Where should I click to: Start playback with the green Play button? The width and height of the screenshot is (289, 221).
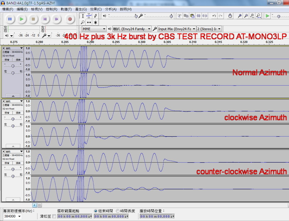22,19
